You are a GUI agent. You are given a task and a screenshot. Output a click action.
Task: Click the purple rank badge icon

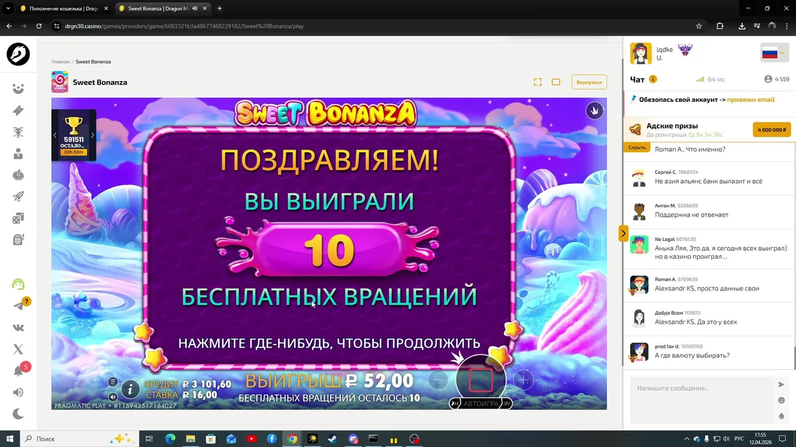coord(685,50)
